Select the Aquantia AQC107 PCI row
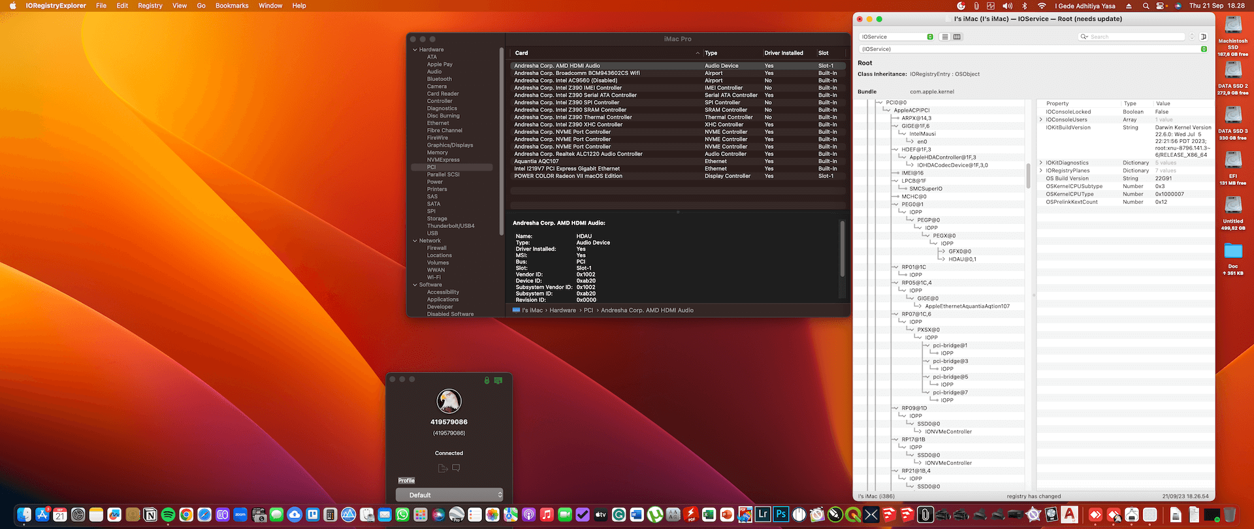Image resolution: width=1254 pixels, height=529 pixels. click(x=678, y=161)
